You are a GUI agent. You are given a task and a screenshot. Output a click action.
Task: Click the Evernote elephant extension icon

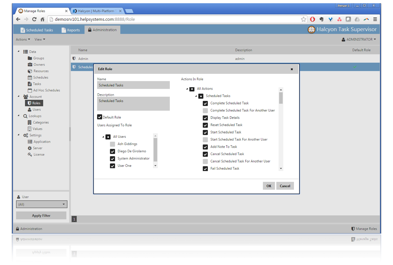coord(321,19)
